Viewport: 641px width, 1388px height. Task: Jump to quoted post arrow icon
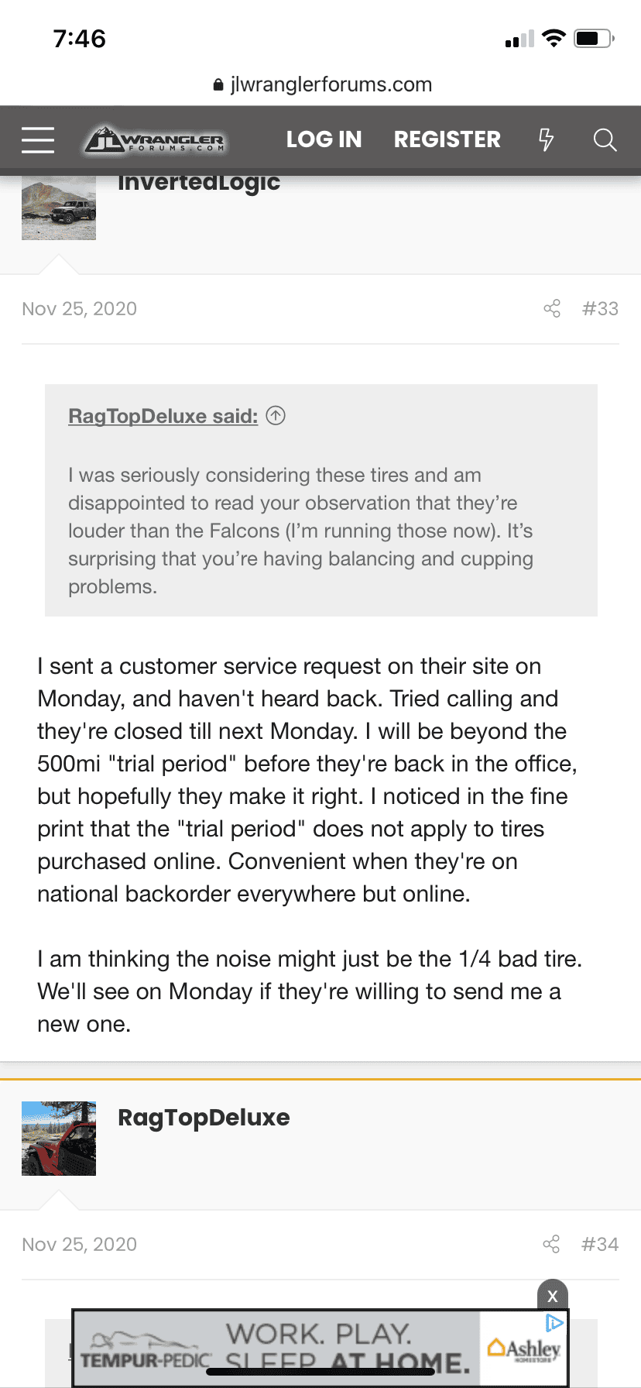click(276, 416)
